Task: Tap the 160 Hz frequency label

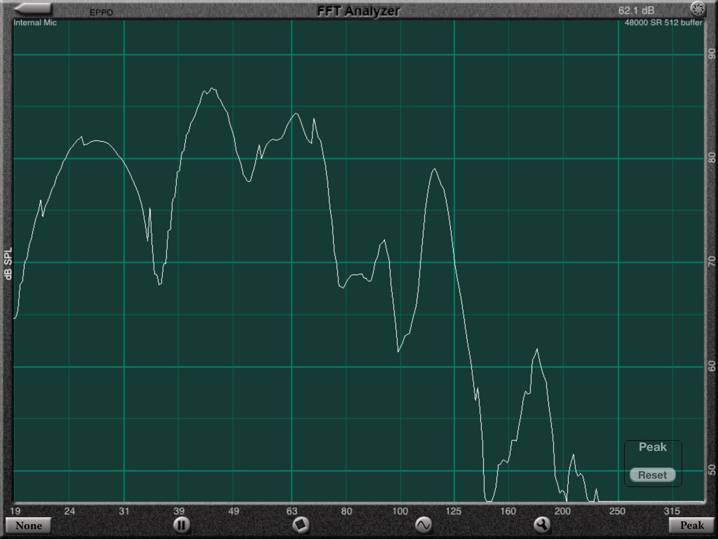Action: point(508,511)
